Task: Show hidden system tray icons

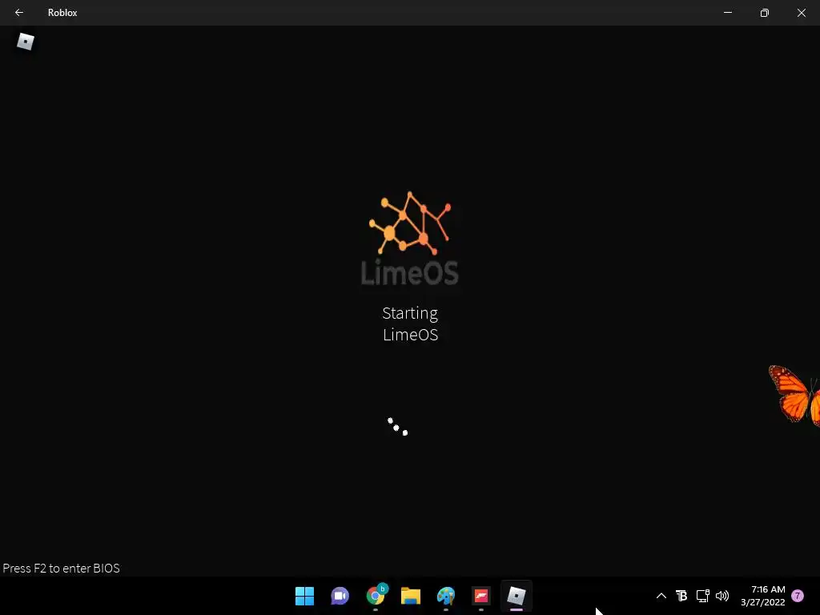Action: tap(661, 596)
